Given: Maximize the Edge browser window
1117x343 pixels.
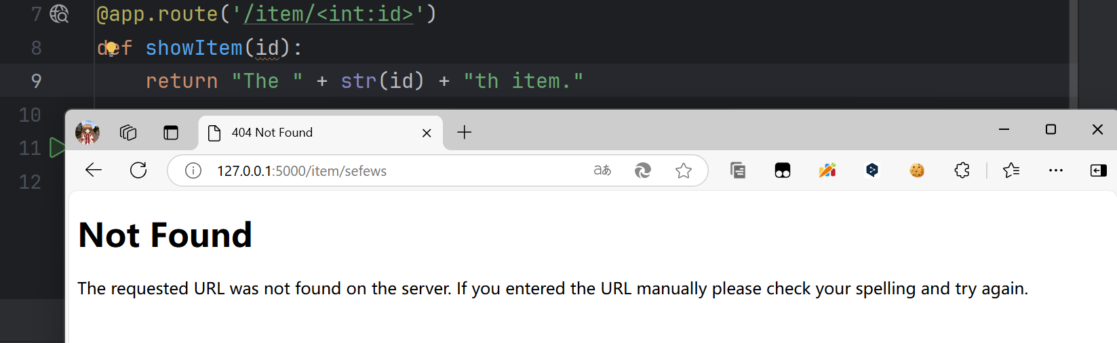Looking at the screenshot, I should pyautogui.click(x=1051, y=129).
